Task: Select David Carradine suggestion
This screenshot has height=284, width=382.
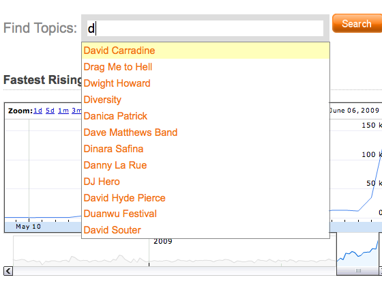Action: [205, 51]
